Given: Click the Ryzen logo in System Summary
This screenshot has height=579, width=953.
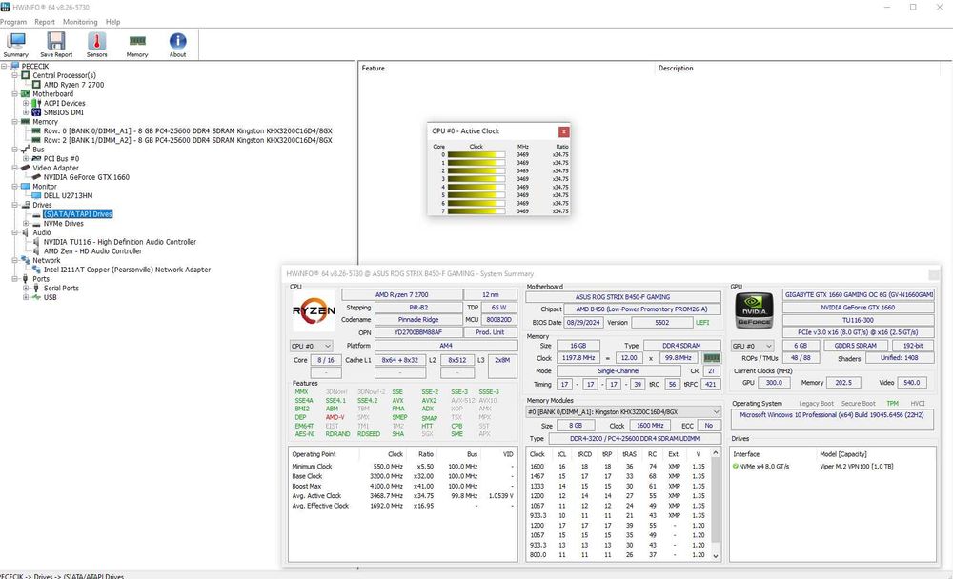Looking at the screenshot, I should tap(314, 311).
